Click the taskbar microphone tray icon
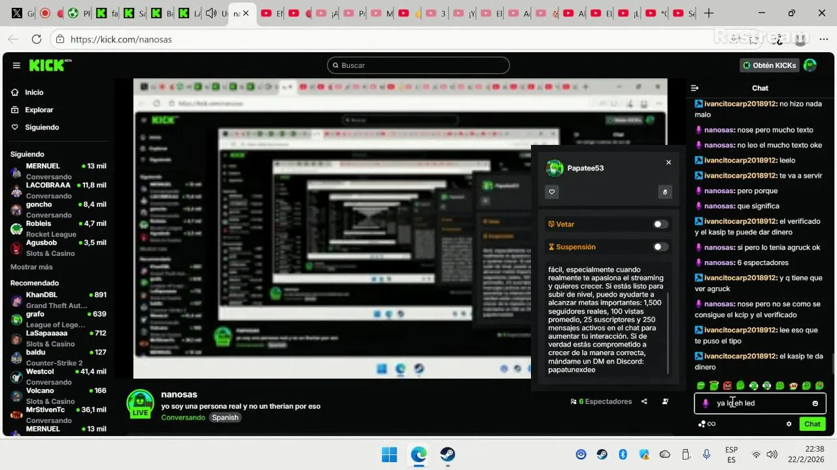The width and height of the screenshot is (837, 470). (x=706, y=454)
